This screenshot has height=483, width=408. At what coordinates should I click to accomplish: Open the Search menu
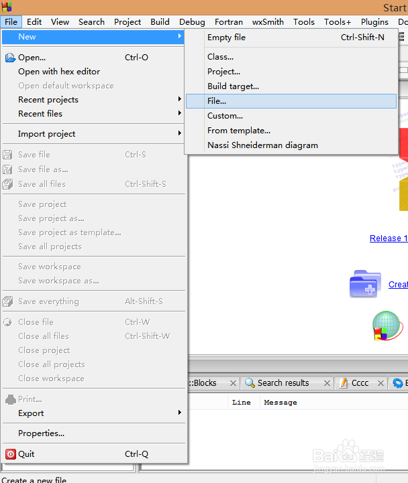pyautogui.click(x=91, y=22)
